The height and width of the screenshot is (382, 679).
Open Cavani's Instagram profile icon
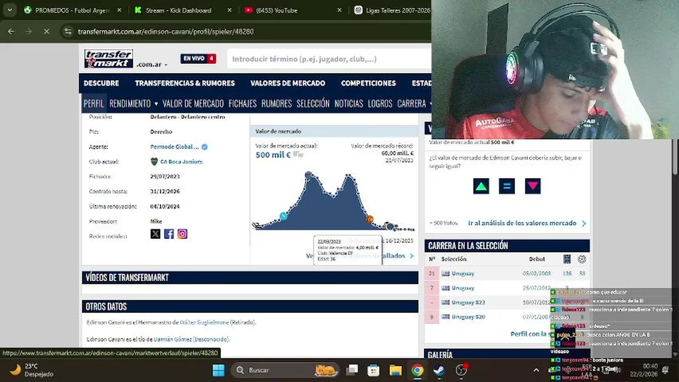point(182,234)
